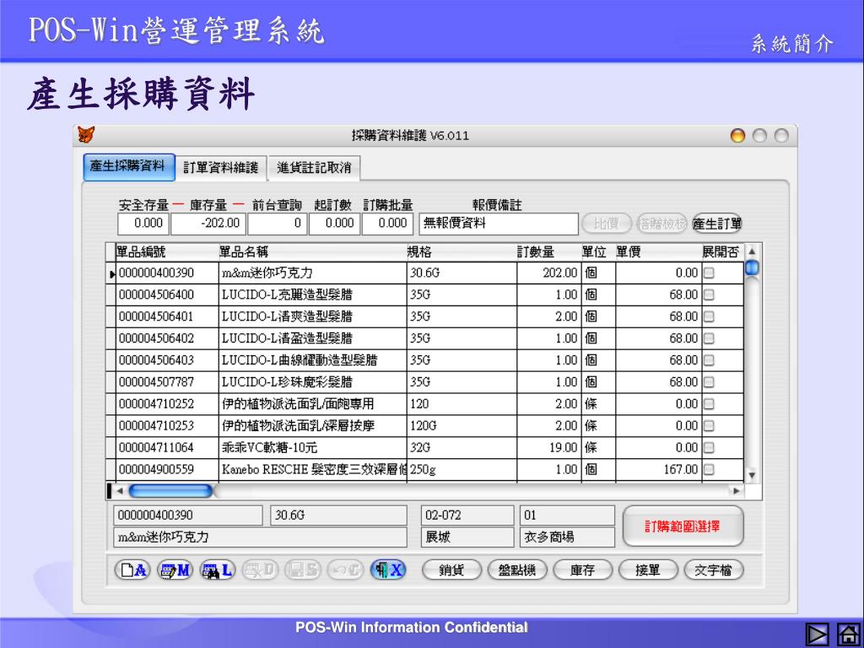Viewport: 864px width, 648px height.
Task: Click quantity cell 19.00 in 乖乖VC軟糖 row
Action: (x=548, y=447)
